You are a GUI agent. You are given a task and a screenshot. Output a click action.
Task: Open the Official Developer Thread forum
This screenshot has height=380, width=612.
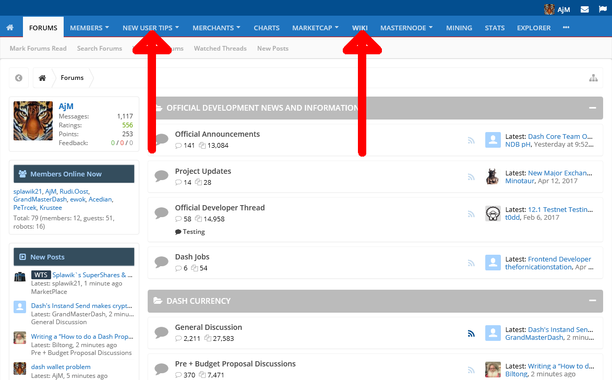(220, 208)
